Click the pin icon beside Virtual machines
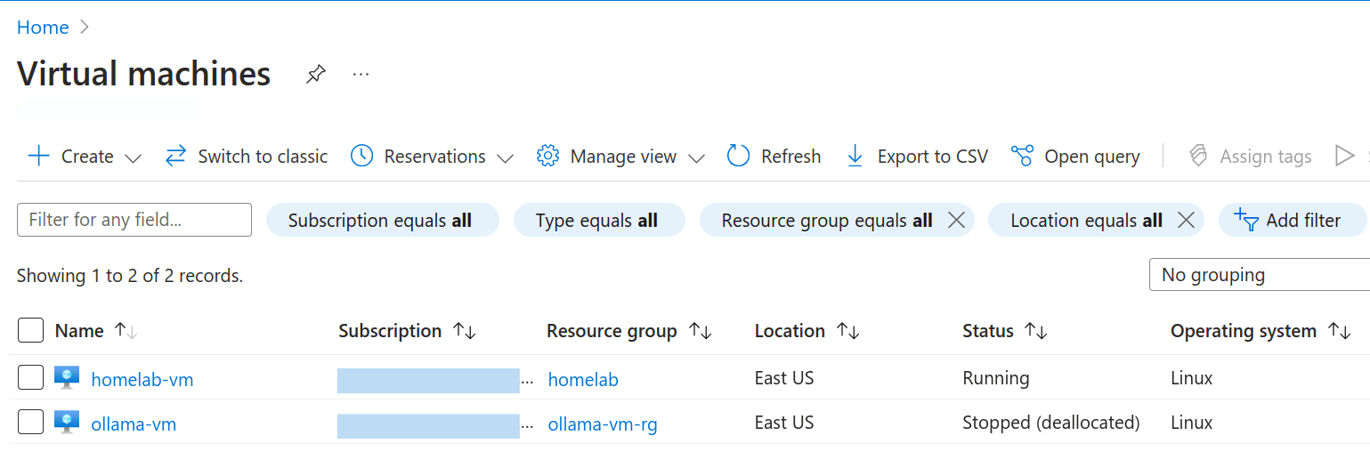 315,74
